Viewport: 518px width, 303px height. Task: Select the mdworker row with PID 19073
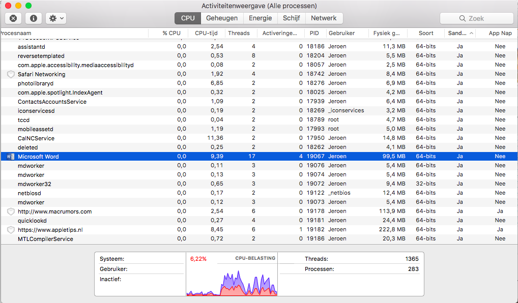pos(259,202)
